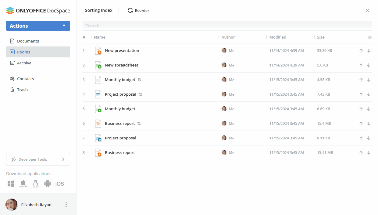Open the column settings gear icon

370,37
